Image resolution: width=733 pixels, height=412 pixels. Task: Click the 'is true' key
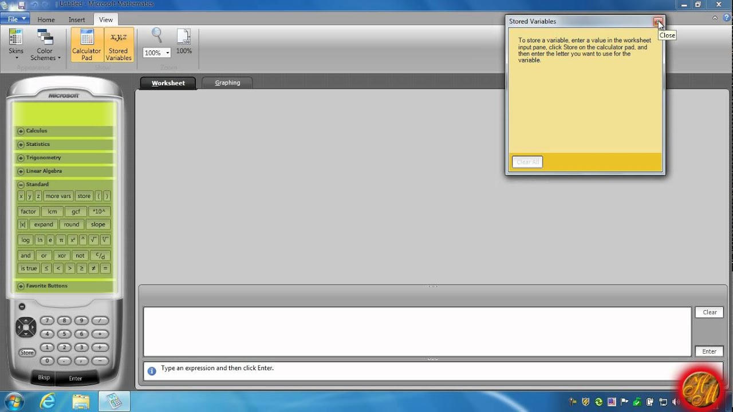click(x=29, y=268)
